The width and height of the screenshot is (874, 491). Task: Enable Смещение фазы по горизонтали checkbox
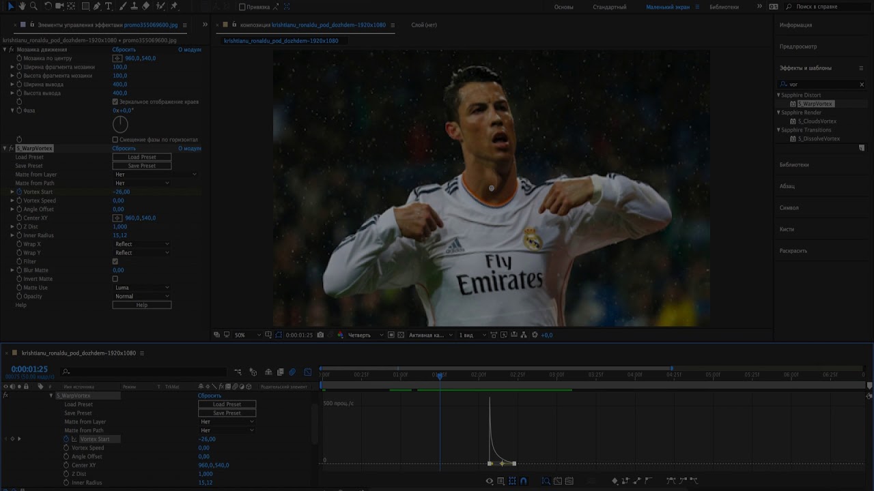pyautogui.click(x=115, y=140)
